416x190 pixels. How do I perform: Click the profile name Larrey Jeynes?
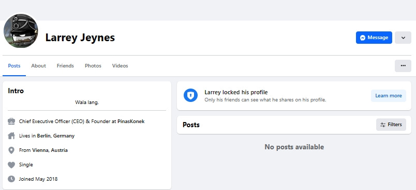click(80, 38)
